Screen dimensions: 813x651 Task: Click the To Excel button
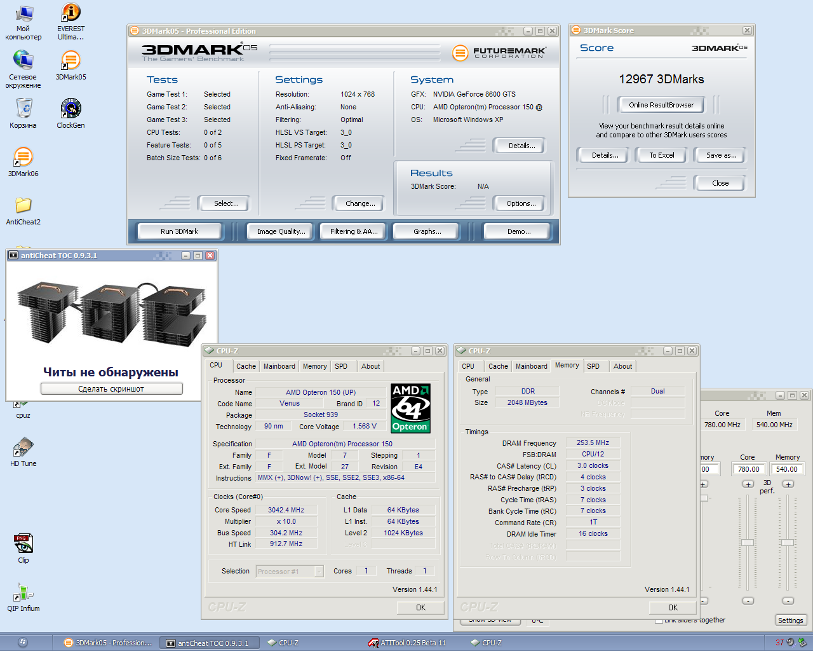tap(662, 155)
